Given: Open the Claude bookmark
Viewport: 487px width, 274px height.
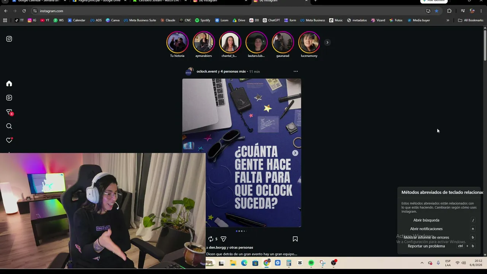Looking at the screenshot, I should 168,20.
